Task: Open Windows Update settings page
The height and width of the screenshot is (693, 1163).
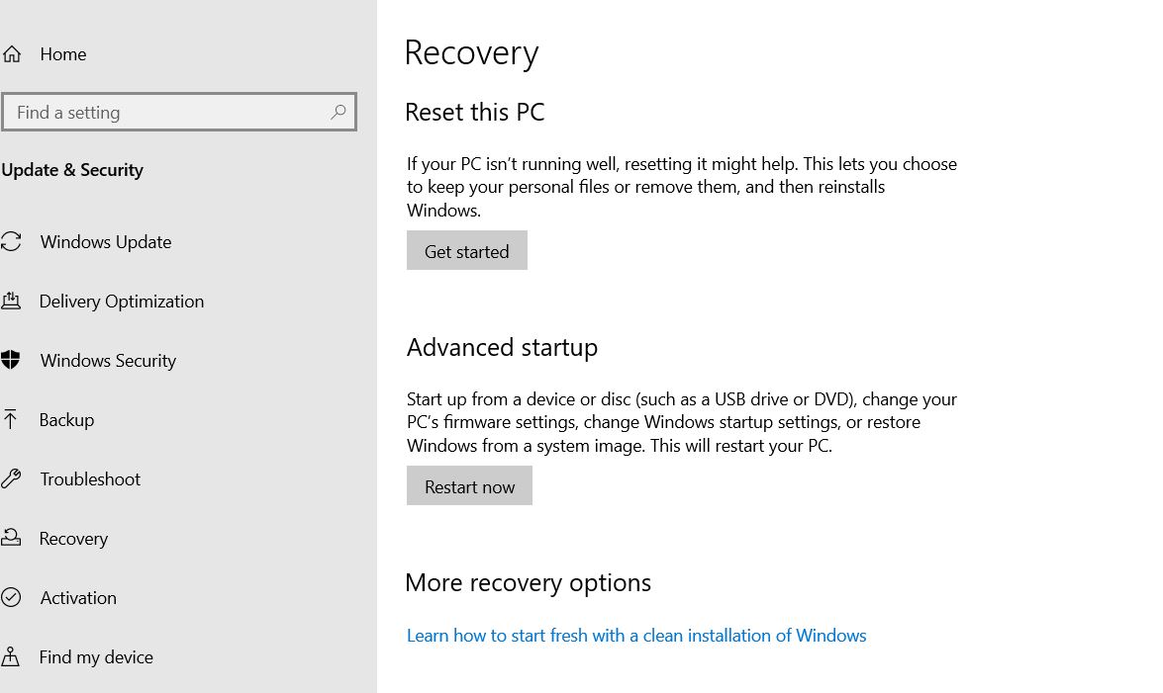Action: tap(106, 242)
